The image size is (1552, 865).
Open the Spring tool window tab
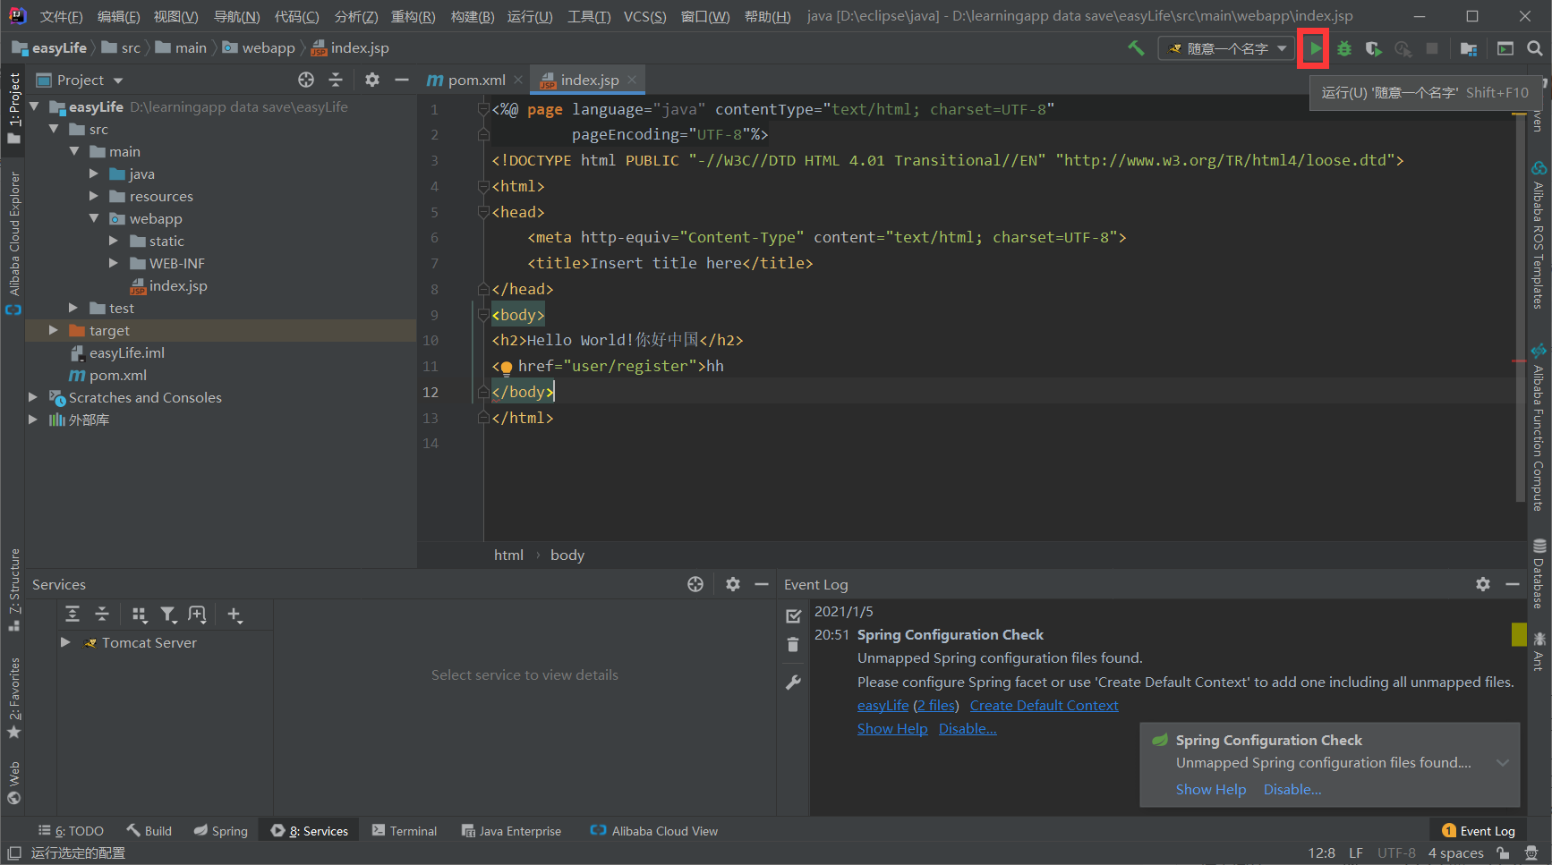[221, 831]
